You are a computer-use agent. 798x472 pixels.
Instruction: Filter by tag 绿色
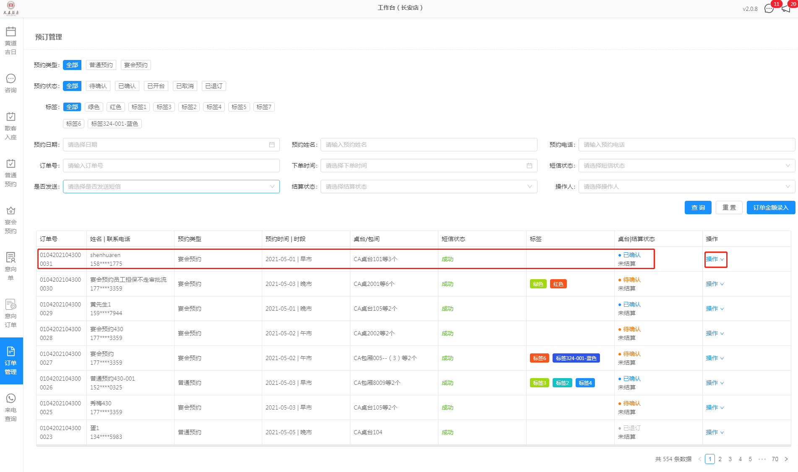pos(94,107)
